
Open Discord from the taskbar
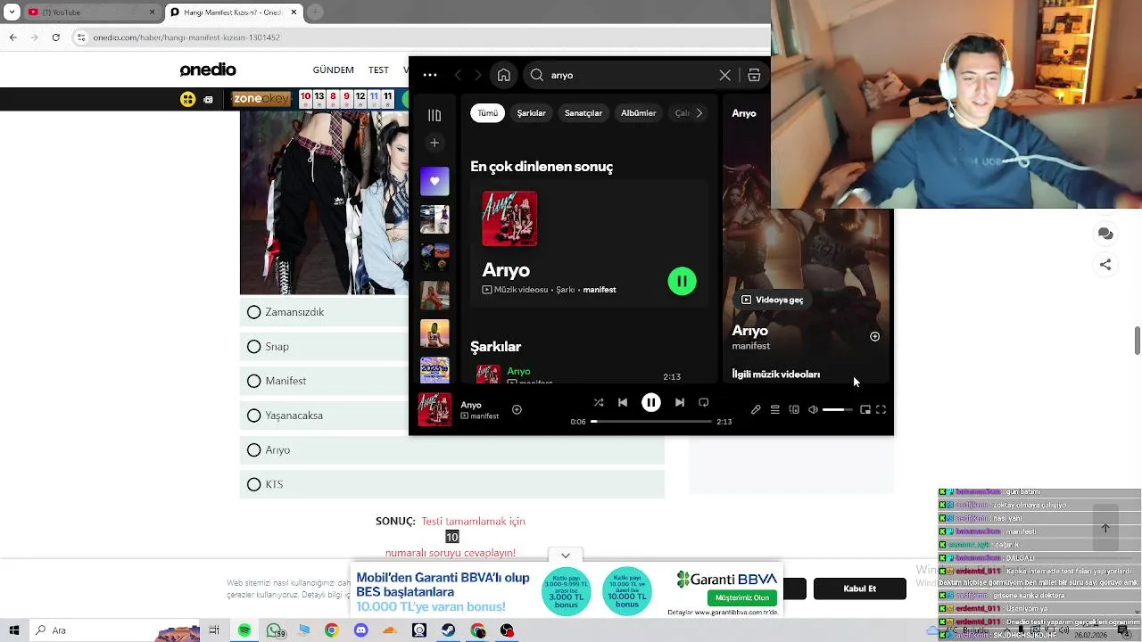click(360, 630)
